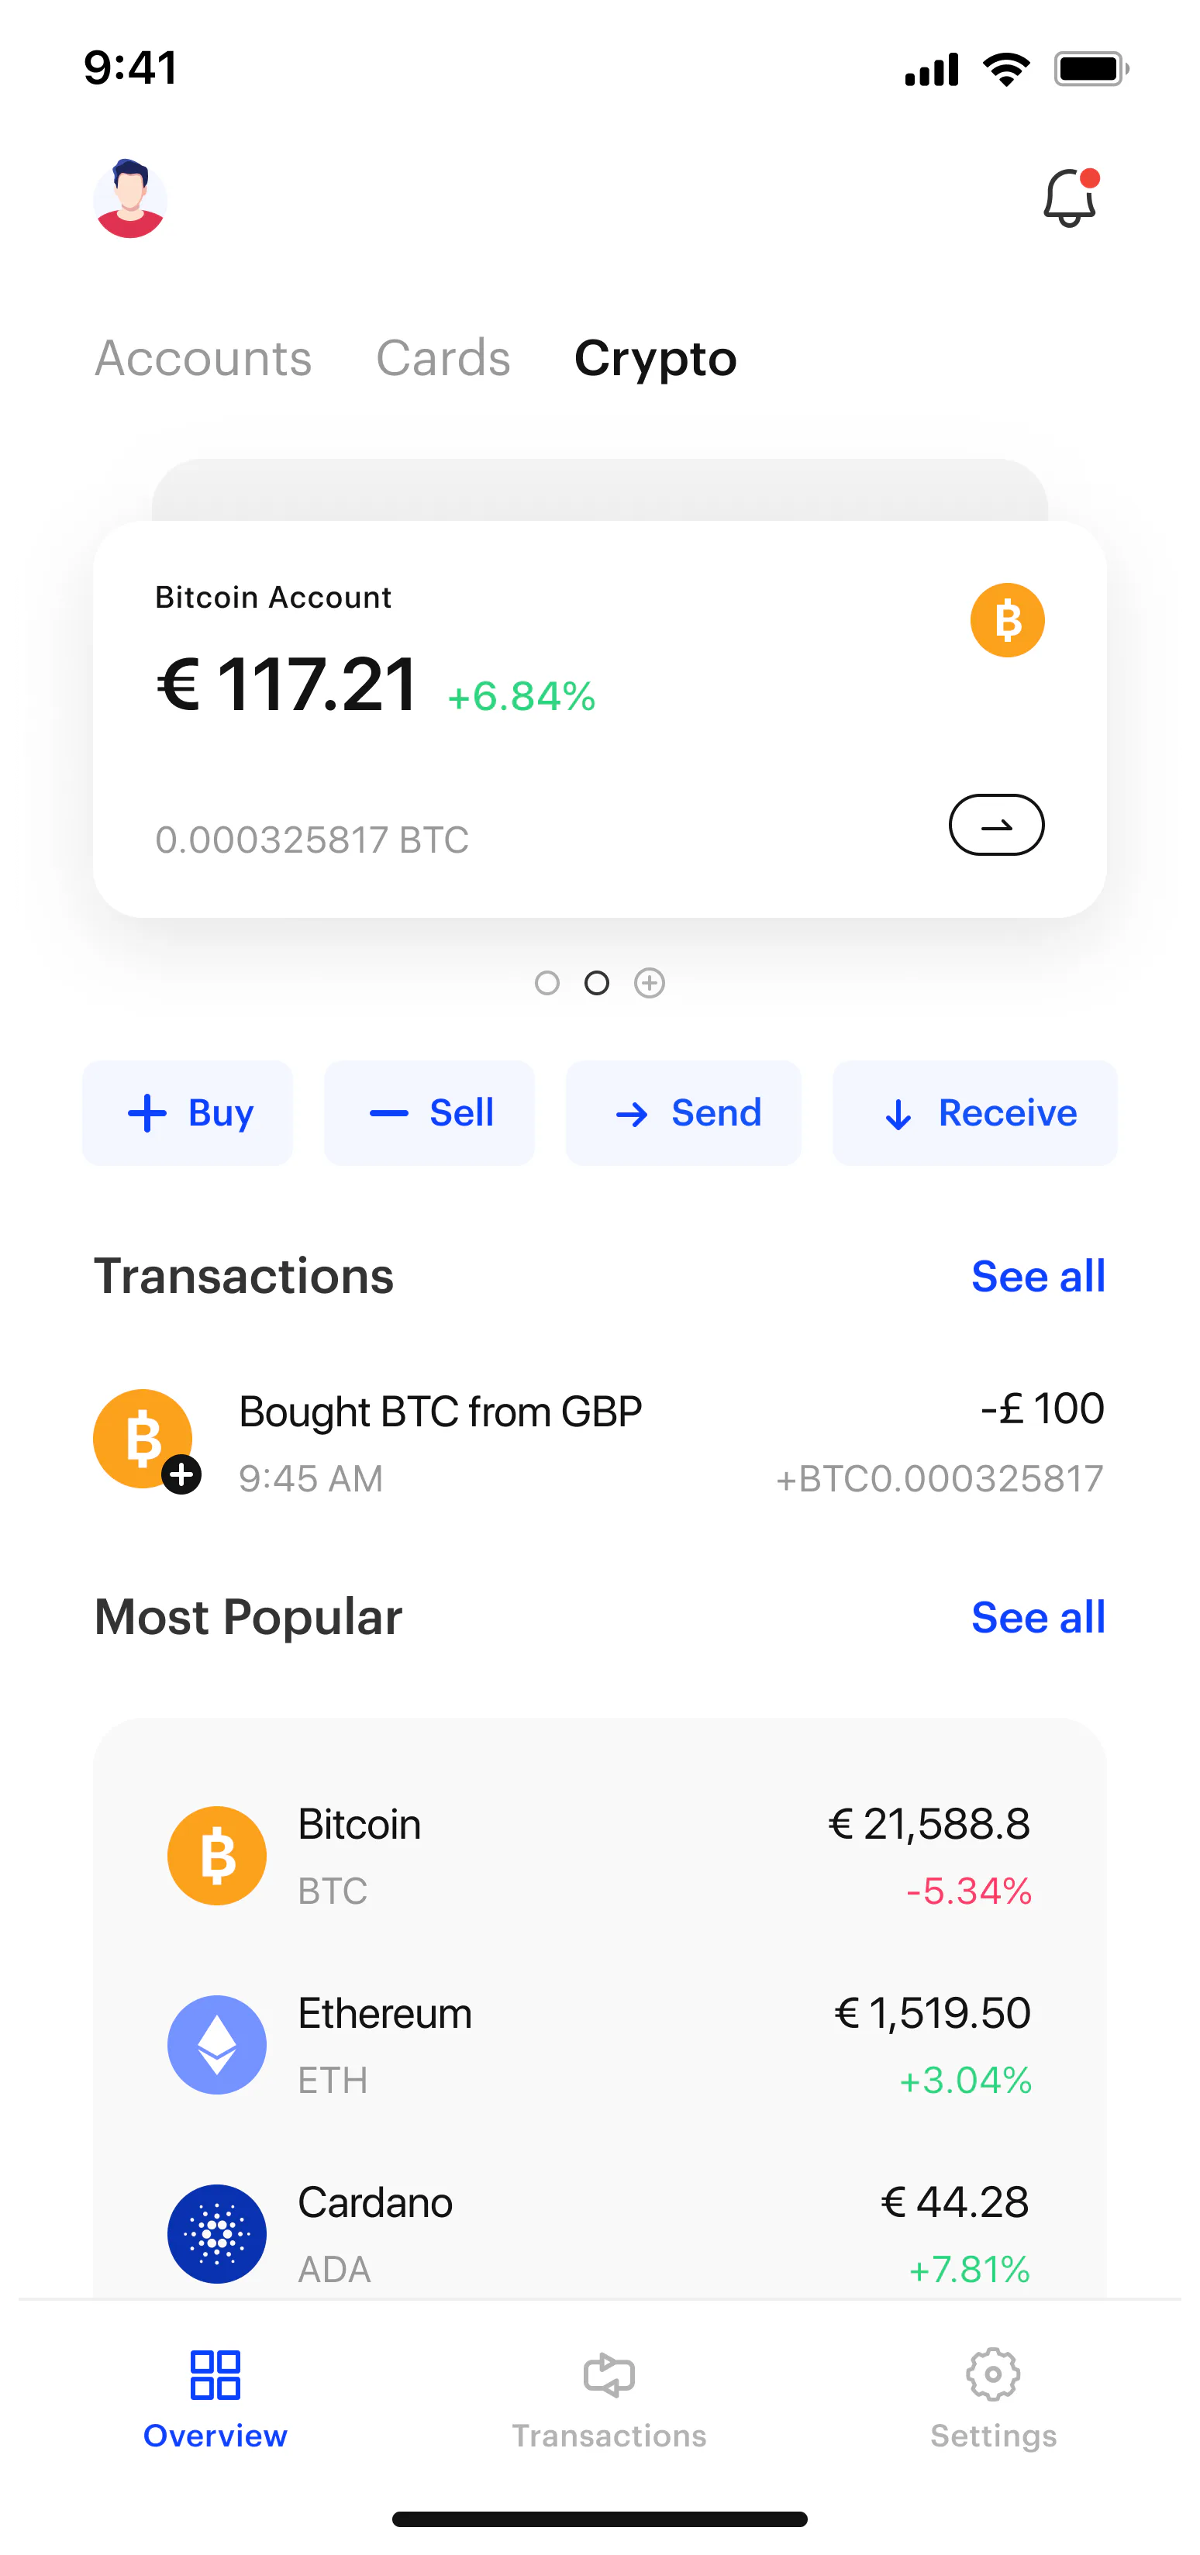
Task: Tap the Buy button
Action: pos(188,1113)
